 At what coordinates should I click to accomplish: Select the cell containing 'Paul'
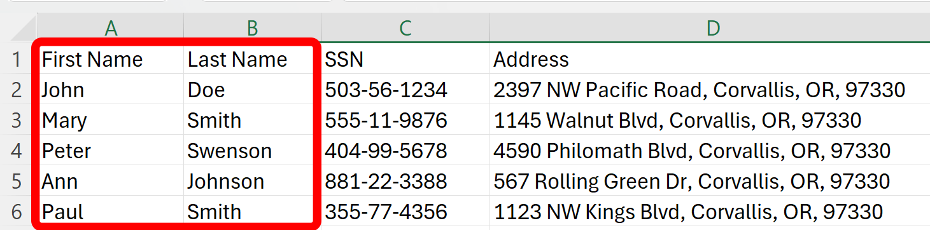111,212
